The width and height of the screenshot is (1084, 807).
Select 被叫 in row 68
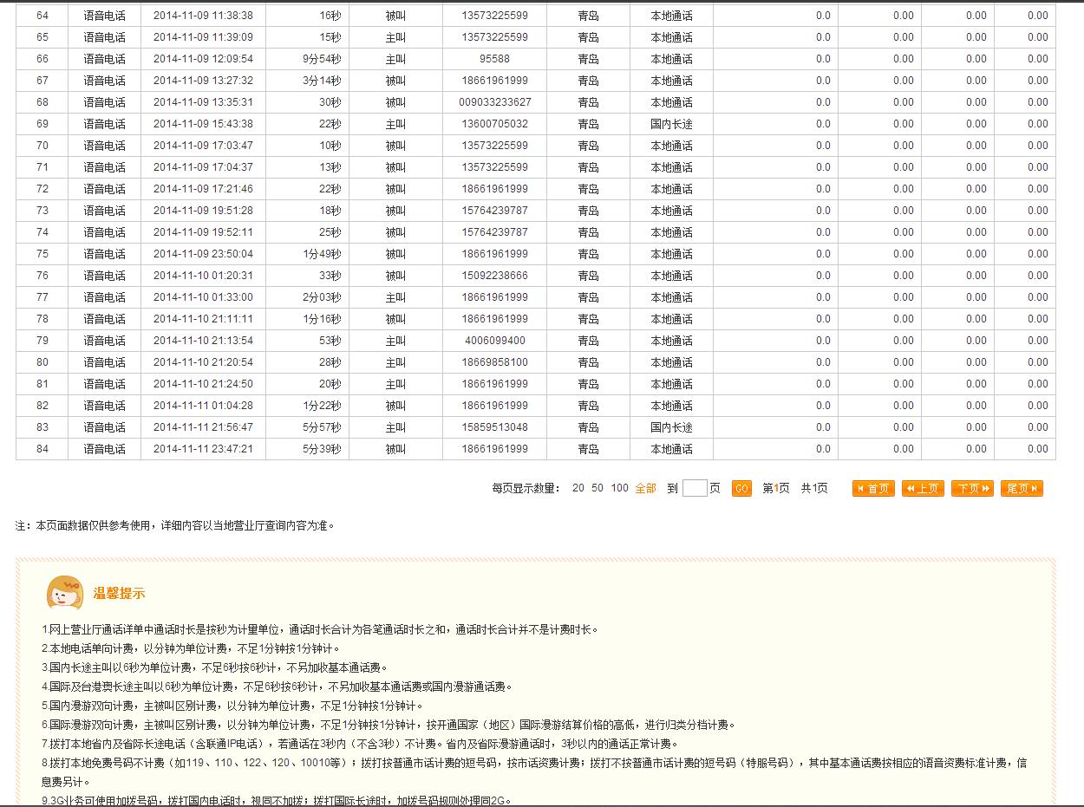pyautogui.click(x=395, y=102)
